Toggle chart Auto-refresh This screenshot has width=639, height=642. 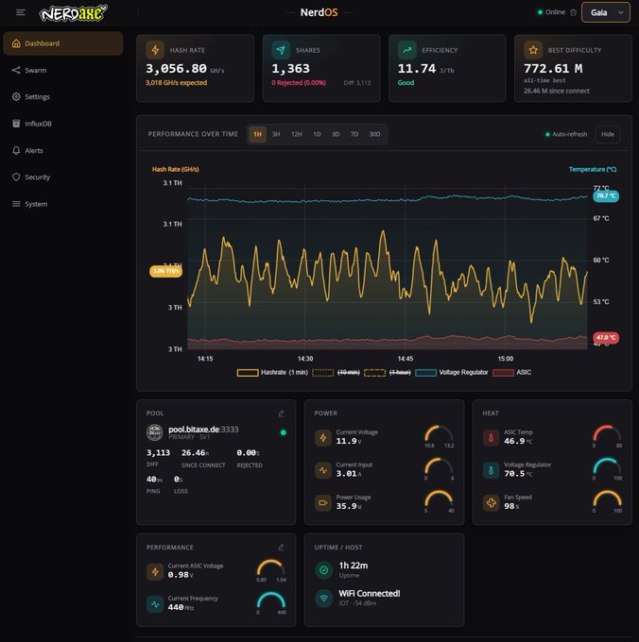point(566,134)
